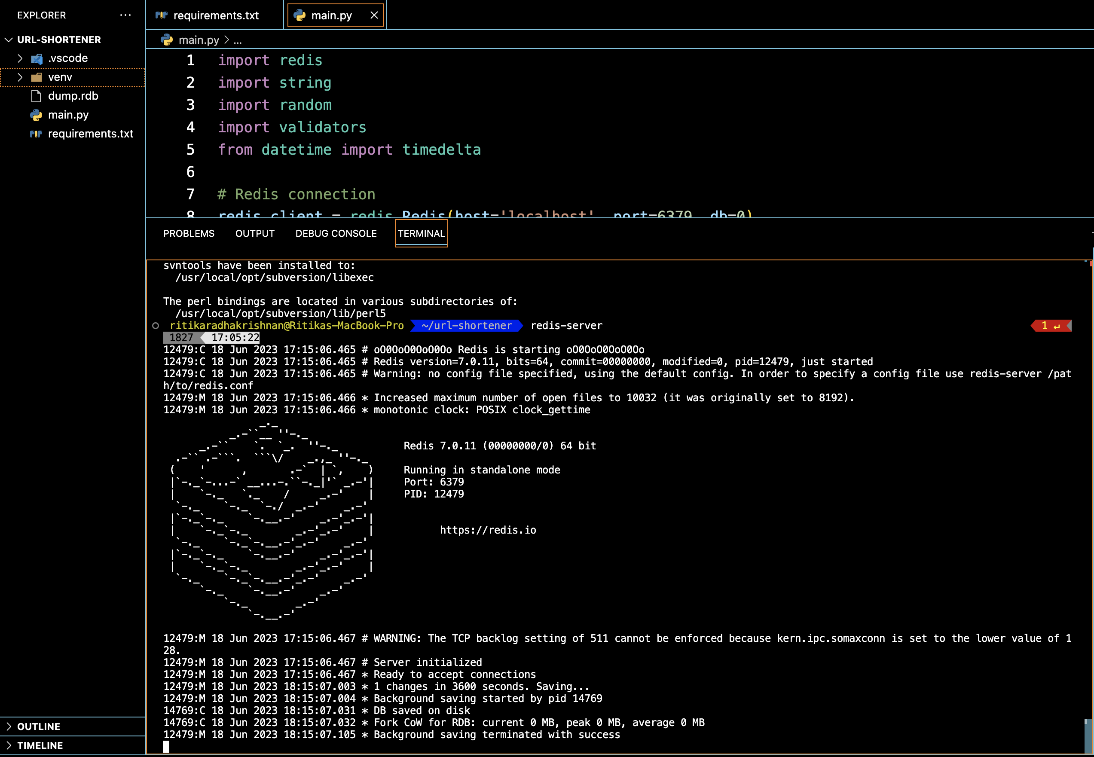This screenshot has width=1094, height=757.
Task: Click the 'DB saved on disk' terminal line
Action: (422, 711)
